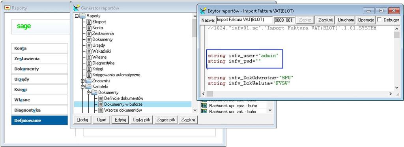Screen dimensions: 404x147
Task: Click the Czytaj plik button
Action: (142, 119)
